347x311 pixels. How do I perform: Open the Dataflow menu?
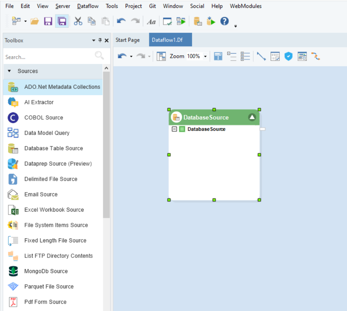pos(88,6)
